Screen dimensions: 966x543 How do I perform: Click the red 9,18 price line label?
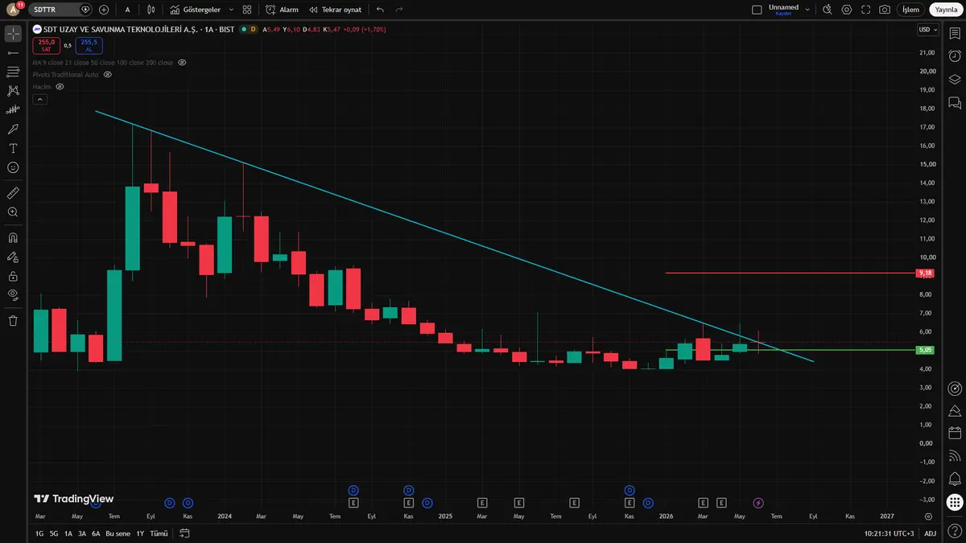pos(926,273)
